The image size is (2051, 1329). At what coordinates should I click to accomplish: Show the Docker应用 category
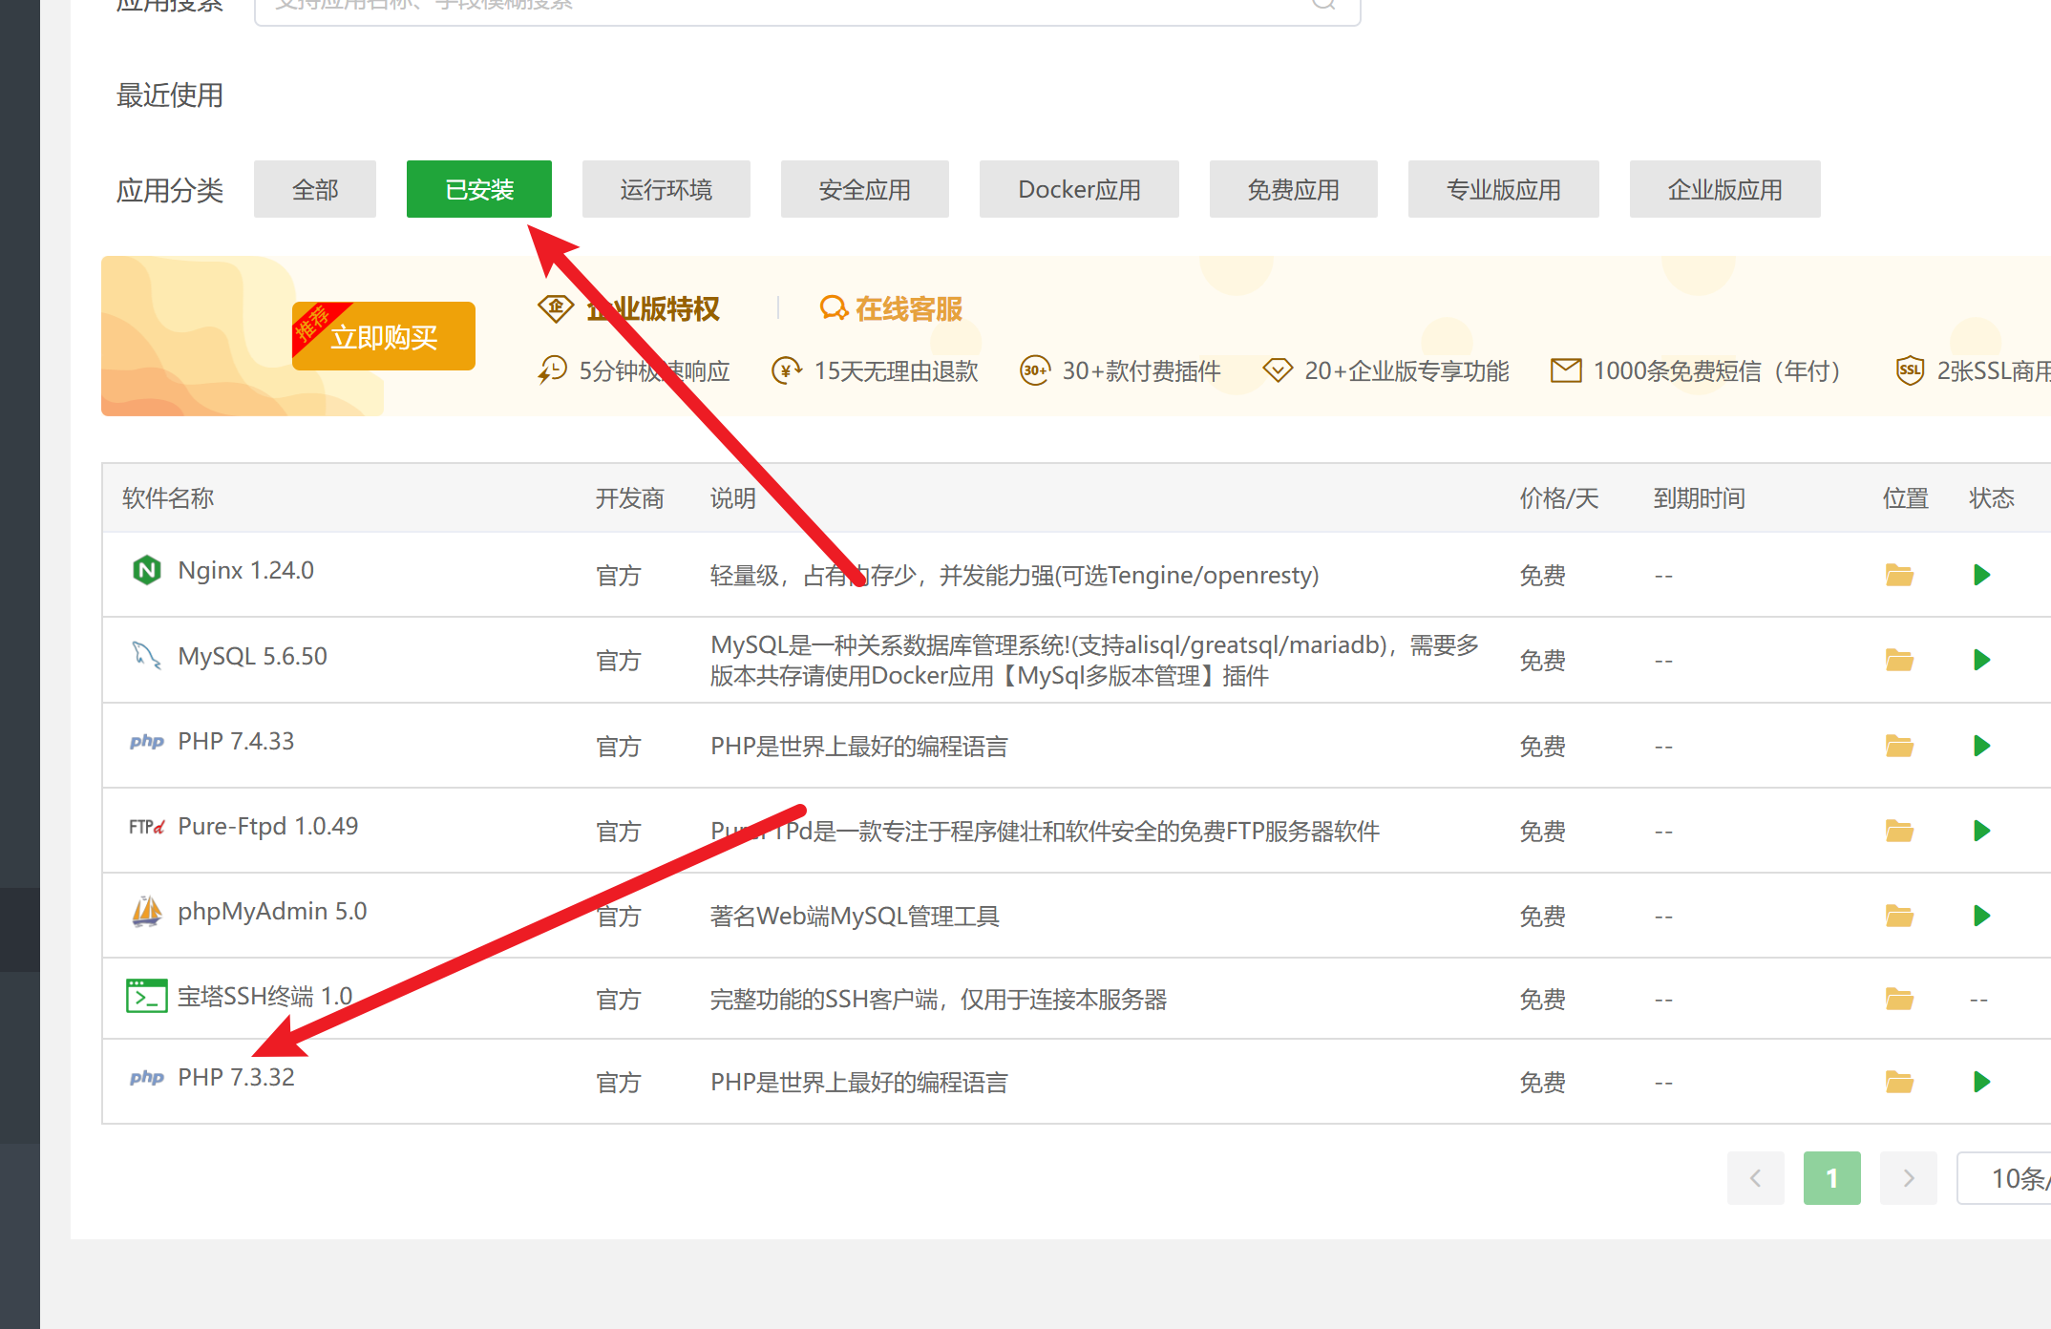tap(1079, 189)
